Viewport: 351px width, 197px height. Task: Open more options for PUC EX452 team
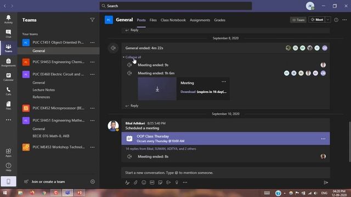(92, 108)
